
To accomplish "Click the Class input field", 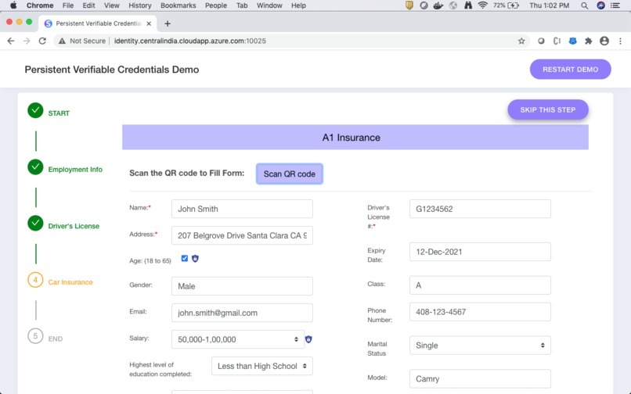I will 480,285.
